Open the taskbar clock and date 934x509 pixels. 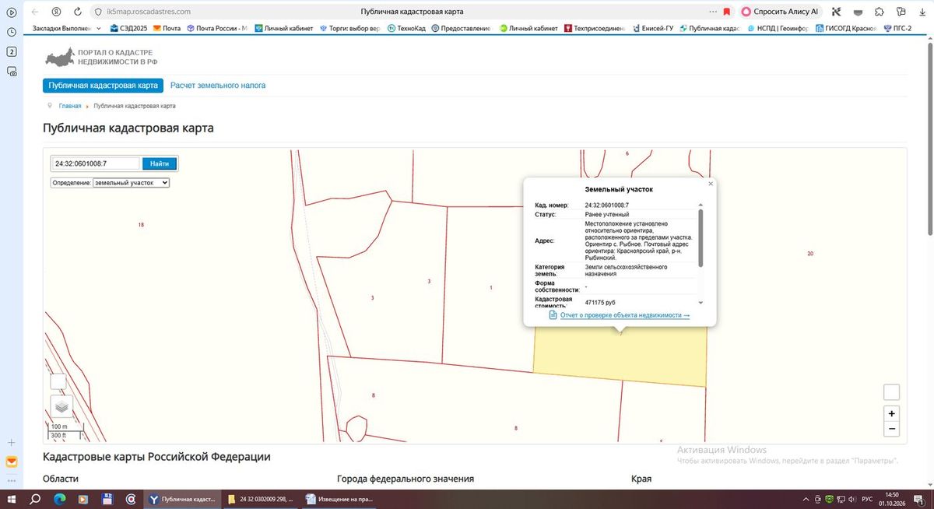[891, 499]
